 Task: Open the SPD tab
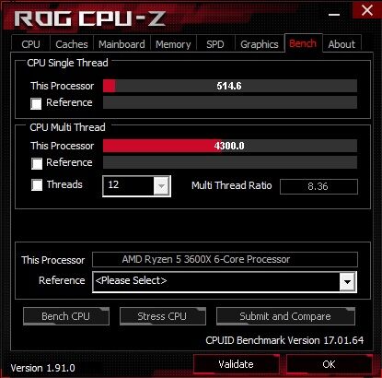click(215, 44)
